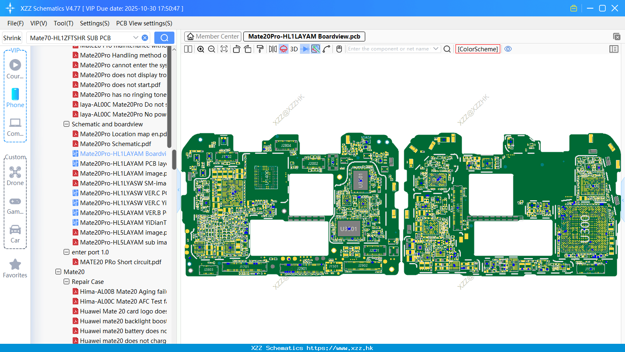Clear the model search field with X
Viewport: 625px width, 352px height.
[145, 38]
